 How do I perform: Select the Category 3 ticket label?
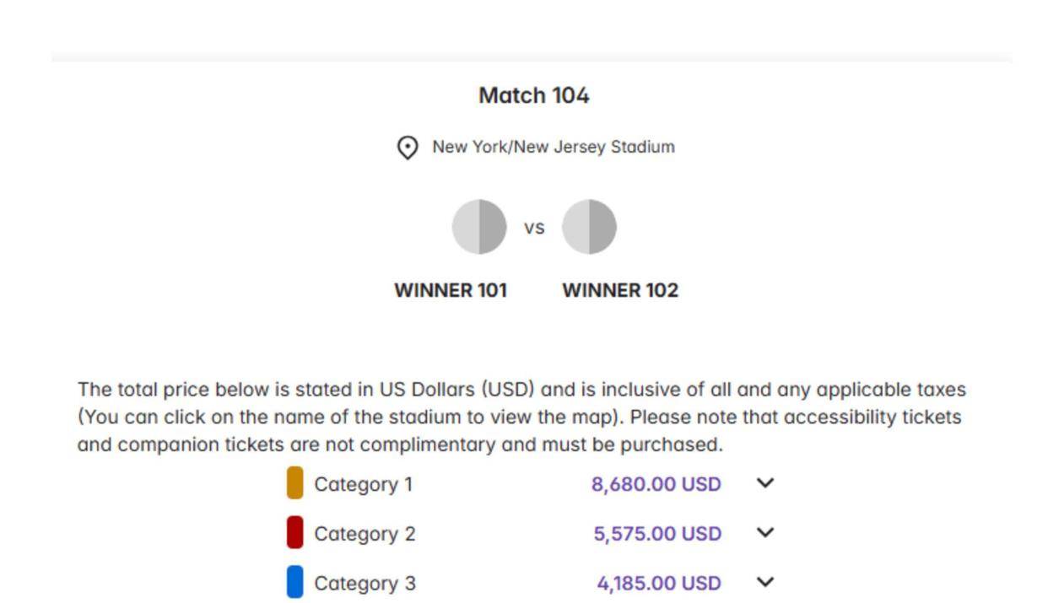365,584
